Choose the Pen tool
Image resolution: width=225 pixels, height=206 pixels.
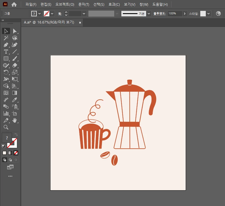(6, 45)
